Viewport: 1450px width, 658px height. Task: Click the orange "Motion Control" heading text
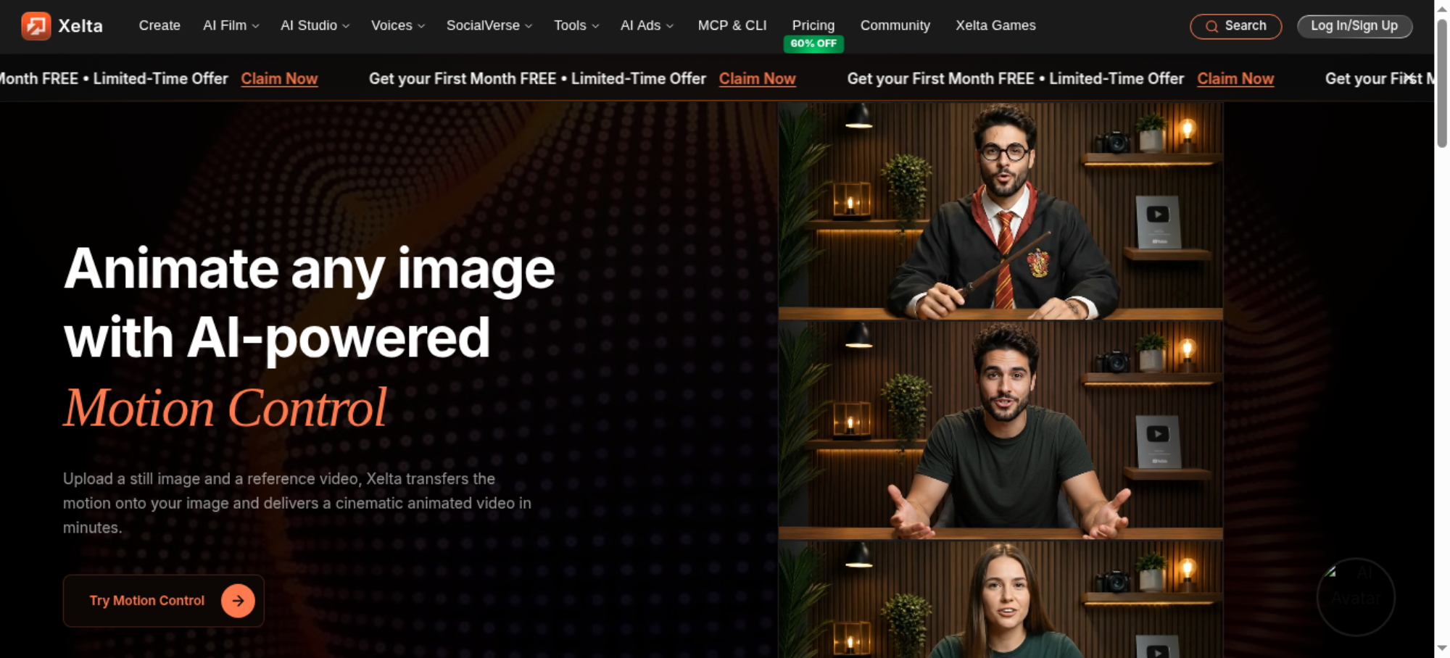[225, 408]
